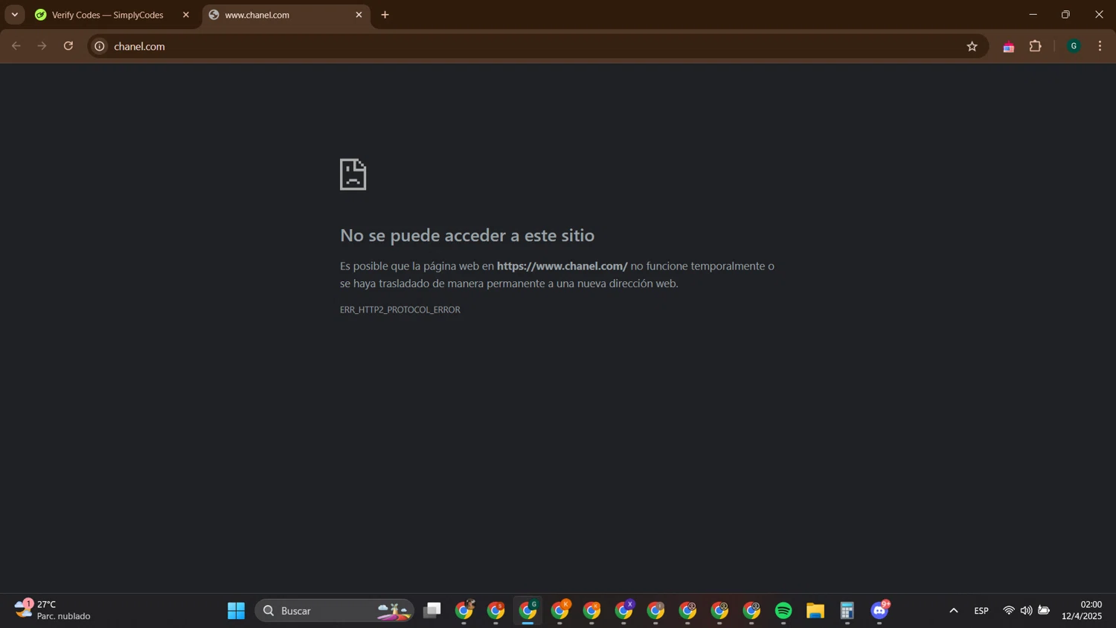Viewport: 1116px width, 628px height.
Task: Close the www.chanel.com tab
Action: [x=359, y=15]
